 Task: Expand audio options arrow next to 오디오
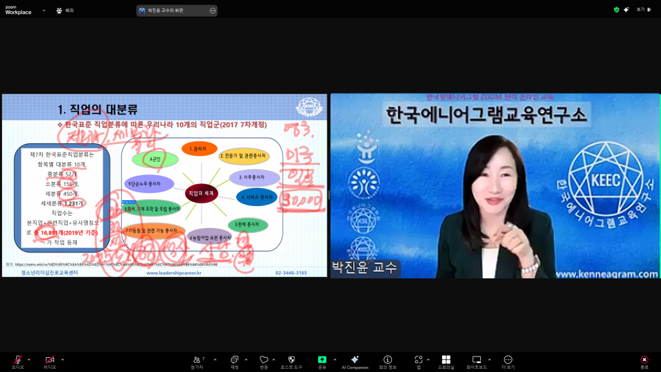point(28,360)
